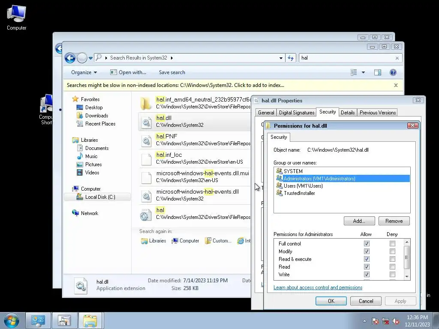The height and width of the screenshot is (329, 439).
Task: Open Learn about access control and permissions
Action: 318,287
